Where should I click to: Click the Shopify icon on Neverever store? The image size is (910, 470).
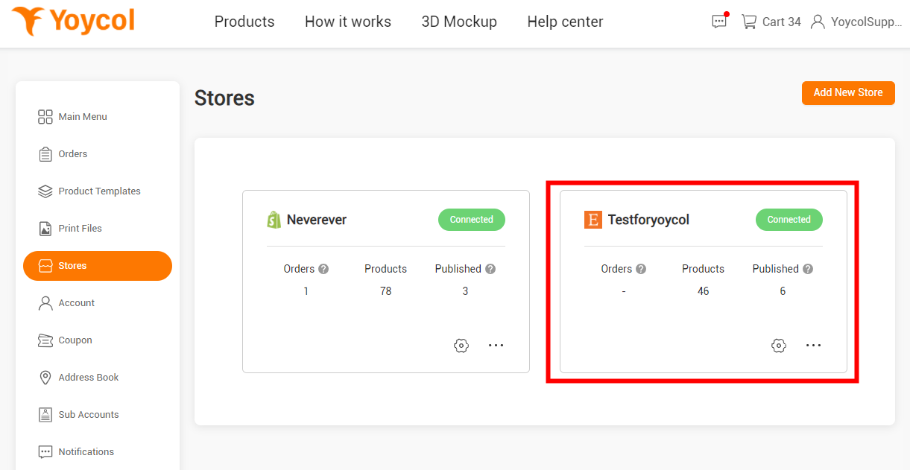click(274, 219)
